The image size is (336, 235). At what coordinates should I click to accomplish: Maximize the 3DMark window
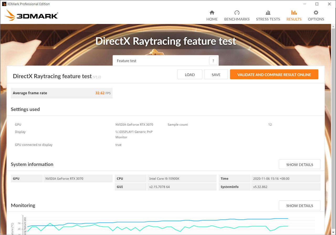point(317,4)
